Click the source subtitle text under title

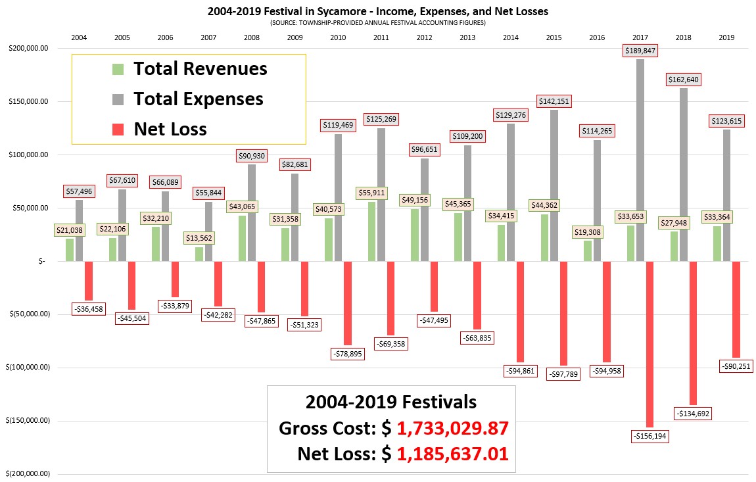point(378,22)
